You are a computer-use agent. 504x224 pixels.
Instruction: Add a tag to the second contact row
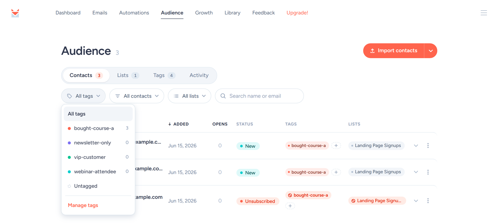coord(336,172)
